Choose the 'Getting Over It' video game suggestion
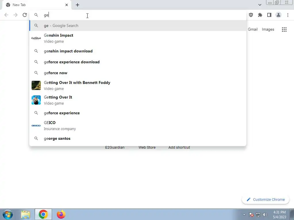Viewport: 294px width, 220px height. (138, 100)
